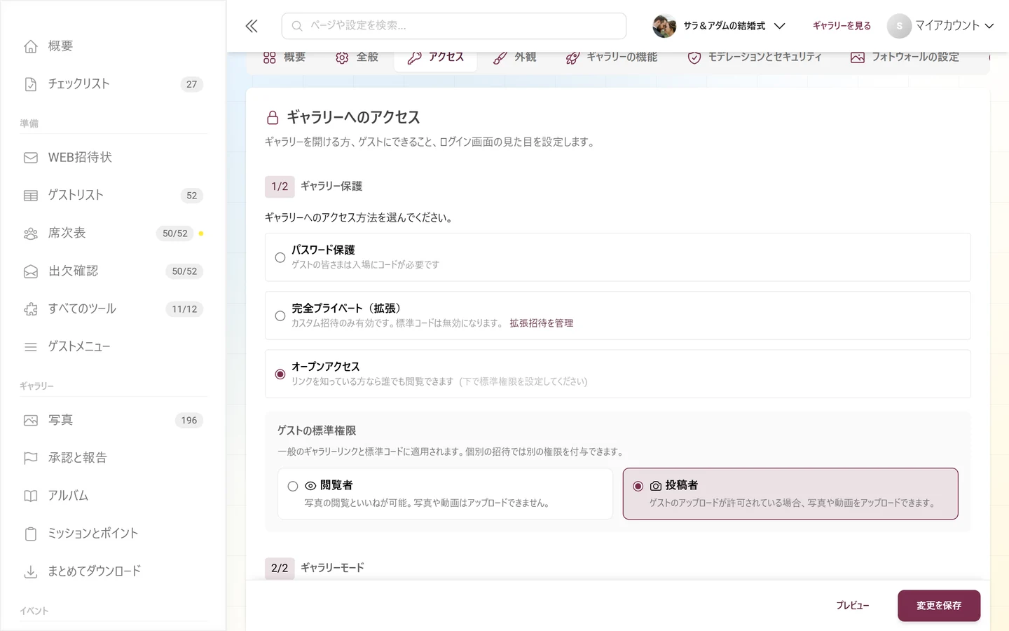Image resolution: width=1009 pixels, height=631 pixels.
Task: Click the gear icon on the 全般 tab
Action: click(342, 57)
